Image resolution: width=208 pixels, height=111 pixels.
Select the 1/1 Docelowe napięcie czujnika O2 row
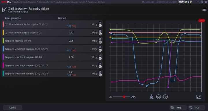tap(52, 25)
